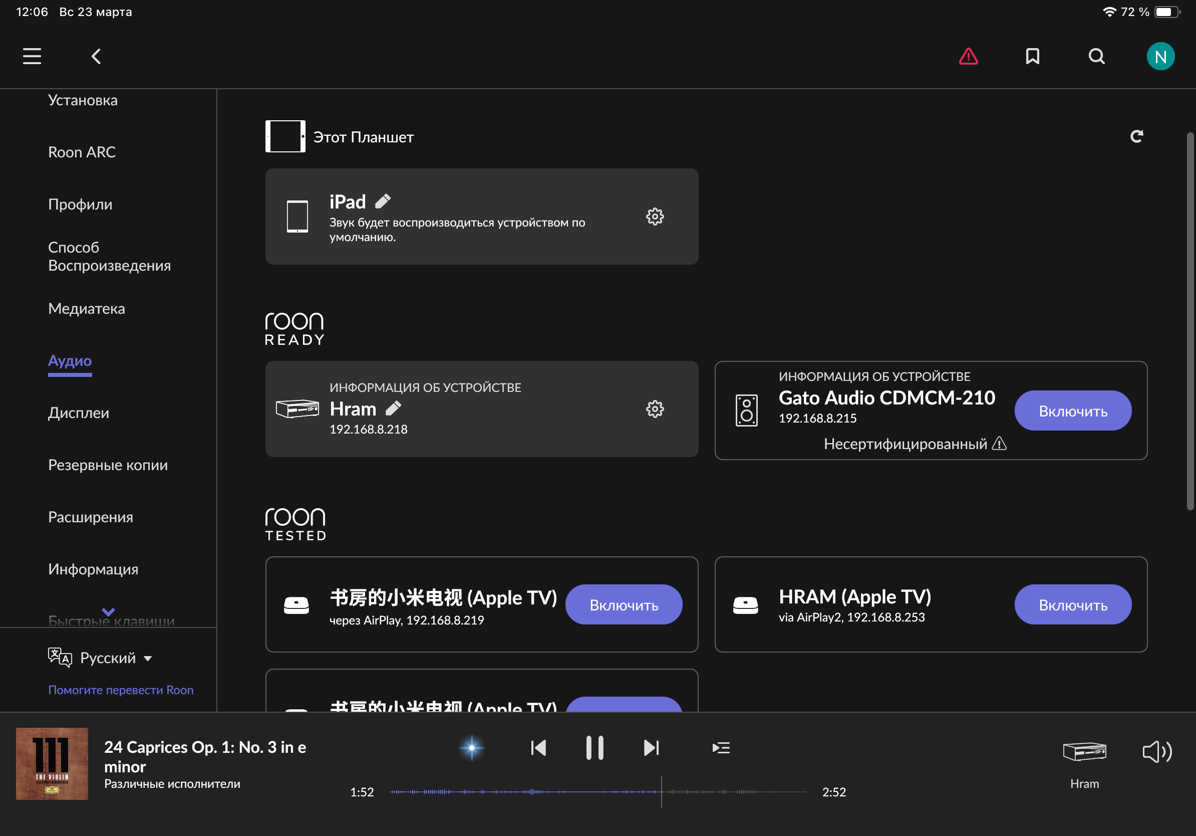Click the red playhead position marker
Image resolution: width=1196 pixels, height=836 pixels.
[661, 792]
